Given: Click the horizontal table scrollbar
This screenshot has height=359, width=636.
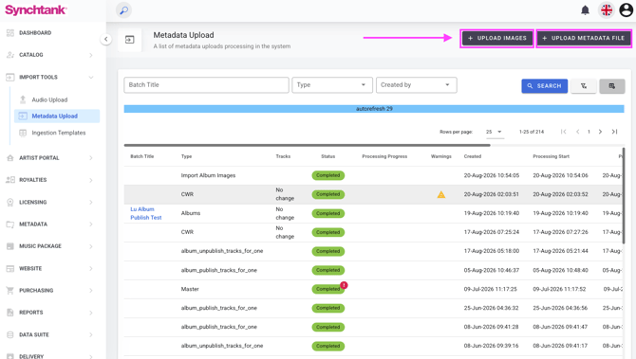Looking at the screenshot, I should point(307,145).
